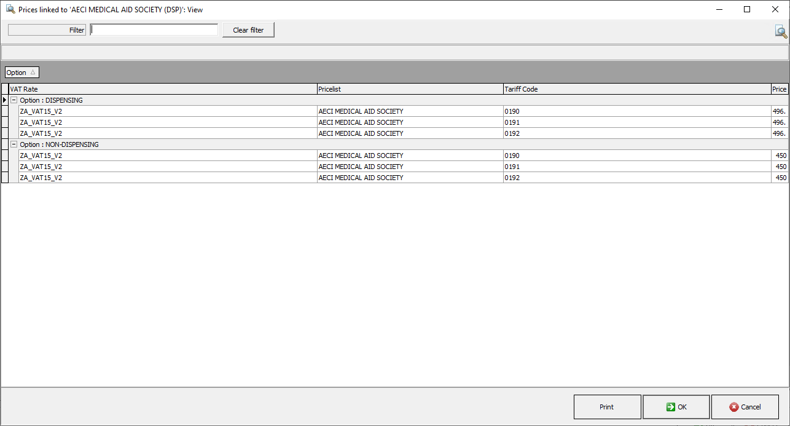790x426 pixels.
Task: Select the 'Option : DISPENSING' group row
Action: coord(399,100)
